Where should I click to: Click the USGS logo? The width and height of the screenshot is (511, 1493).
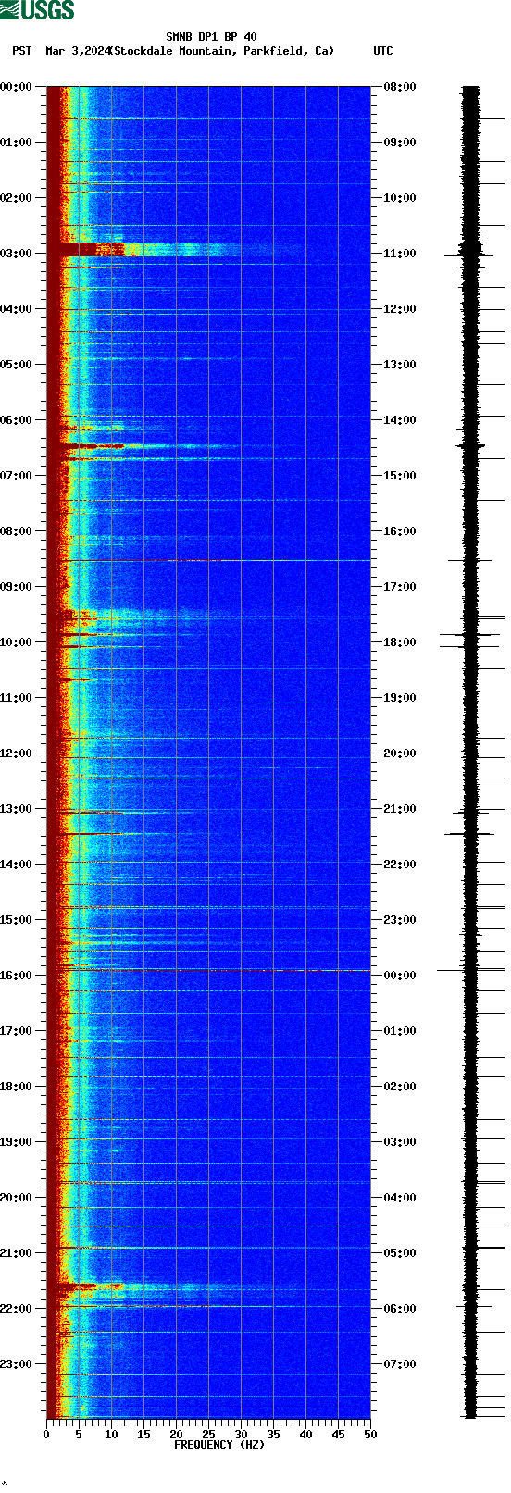[x=38, y=10]
